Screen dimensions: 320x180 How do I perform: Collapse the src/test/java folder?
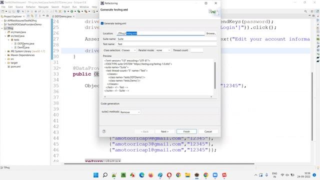[x=5, y=36]
